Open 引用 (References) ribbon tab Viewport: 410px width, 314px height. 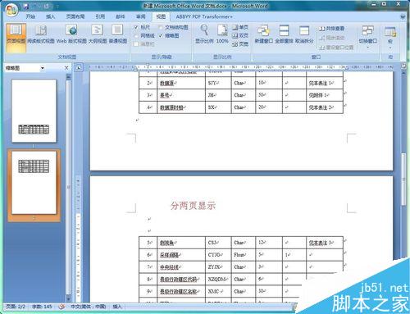pyautogui.click(x=100, y=16)
